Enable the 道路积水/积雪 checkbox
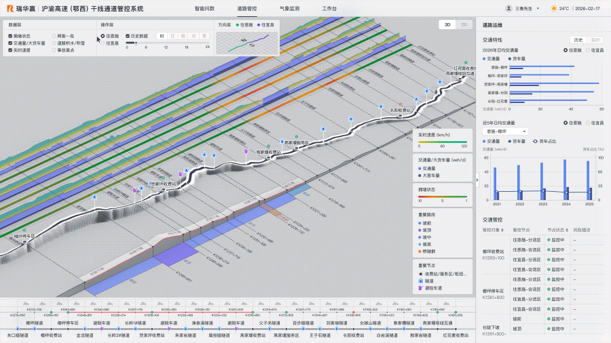The height and width of the screenshot is (343, 611). tap(54, 43)
